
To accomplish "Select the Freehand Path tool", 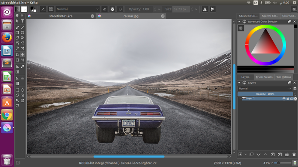I will pos(22,43).
